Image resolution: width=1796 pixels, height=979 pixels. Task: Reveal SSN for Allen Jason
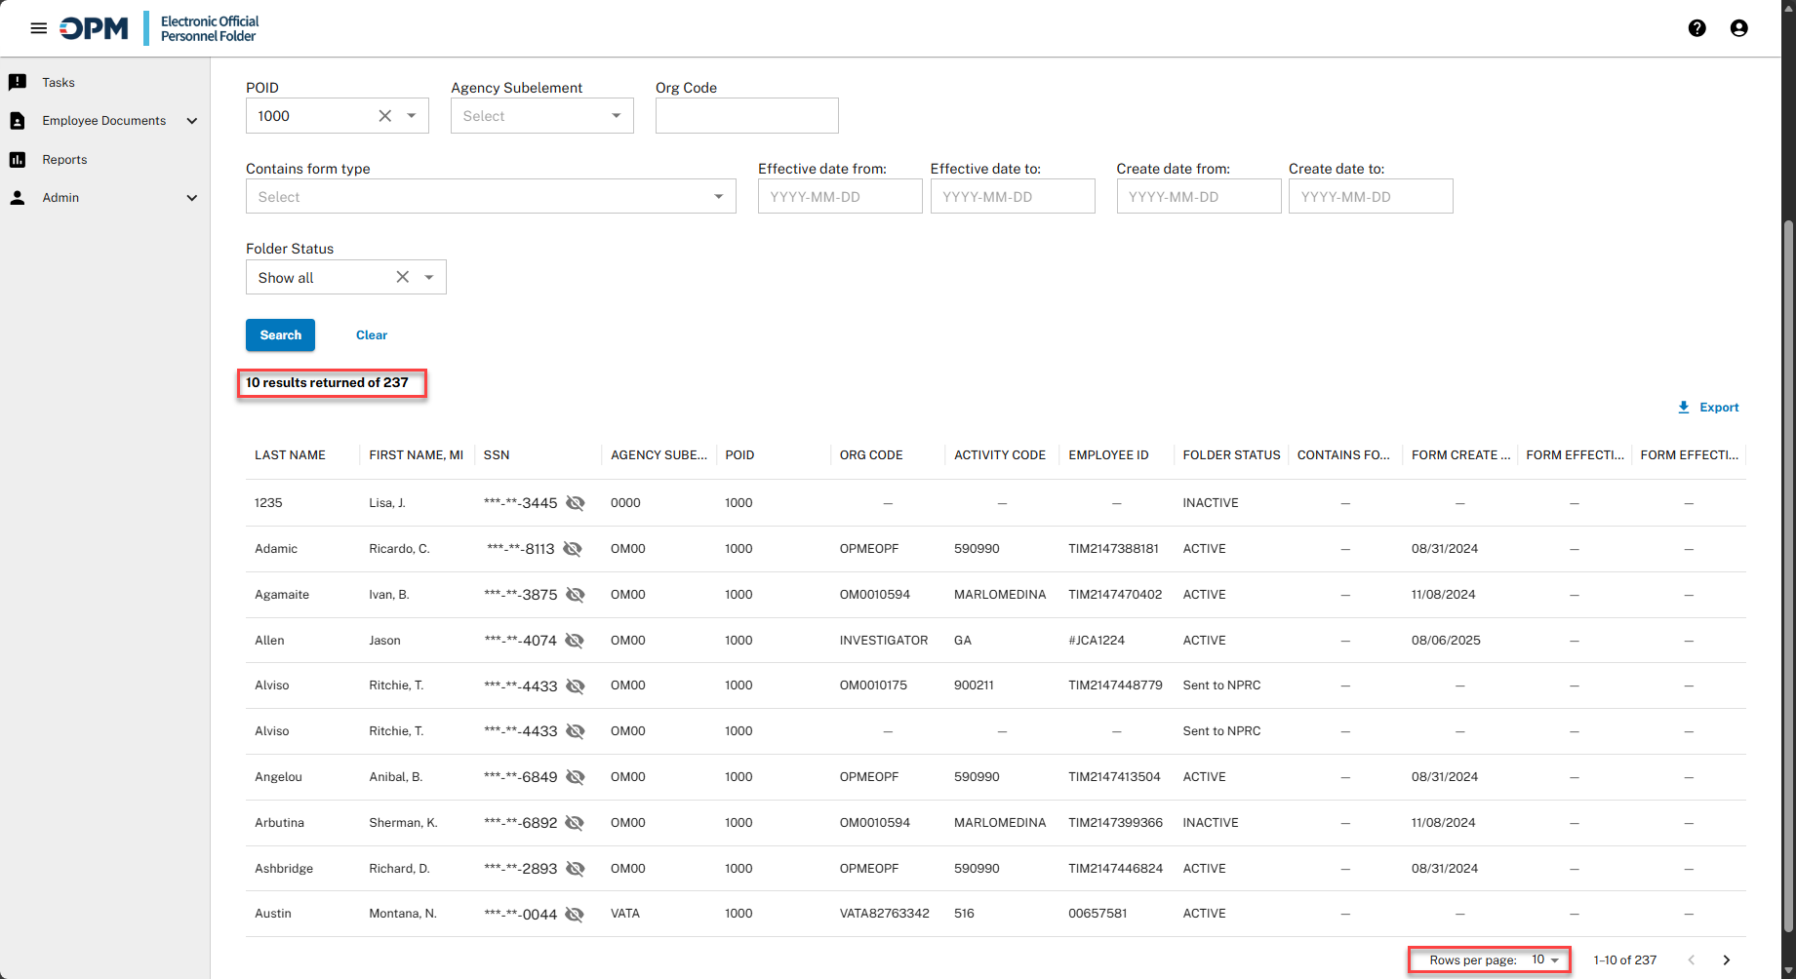[x=575, y=641]
